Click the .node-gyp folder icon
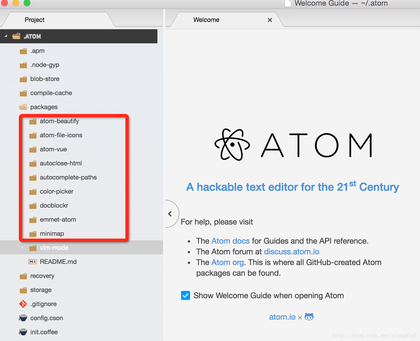 (x=23, y=65)
